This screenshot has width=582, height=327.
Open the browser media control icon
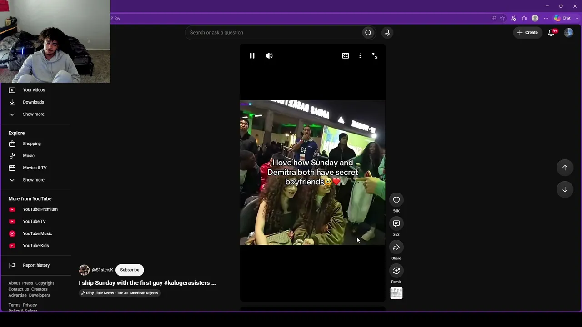514,18
